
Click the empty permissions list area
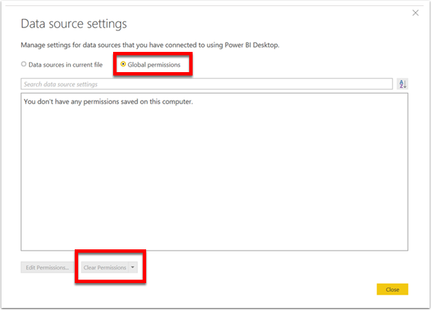point(214,176)
